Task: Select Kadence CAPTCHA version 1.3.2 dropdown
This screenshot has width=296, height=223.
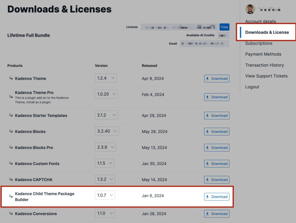Action: (104, 179)
